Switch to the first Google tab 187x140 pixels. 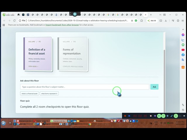(x=108, y=15)
